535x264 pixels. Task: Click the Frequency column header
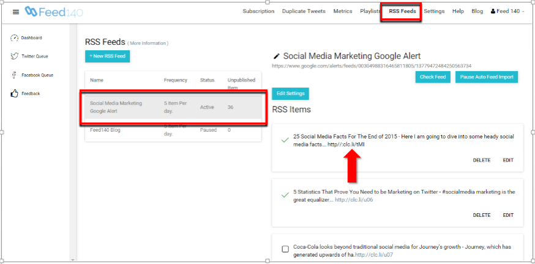176,80
